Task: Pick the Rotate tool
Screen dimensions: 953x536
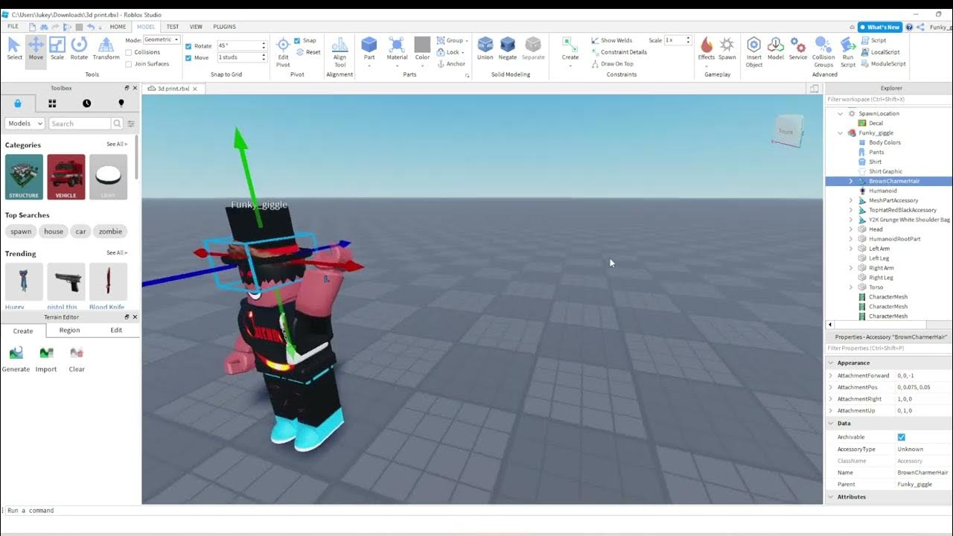Action: click(x=79, y=49)
